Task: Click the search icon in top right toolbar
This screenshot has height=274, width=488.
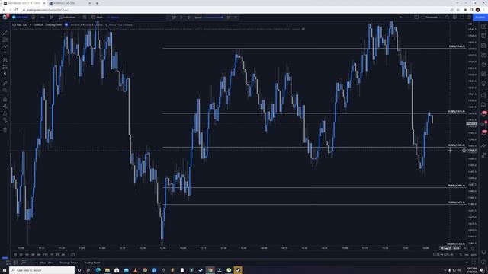Action: coord(448,18)
